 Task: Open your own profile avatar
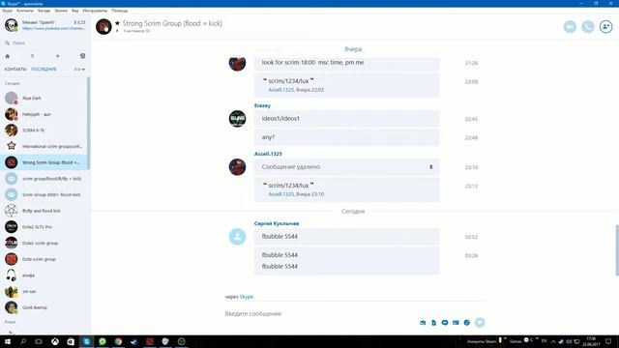11,25
